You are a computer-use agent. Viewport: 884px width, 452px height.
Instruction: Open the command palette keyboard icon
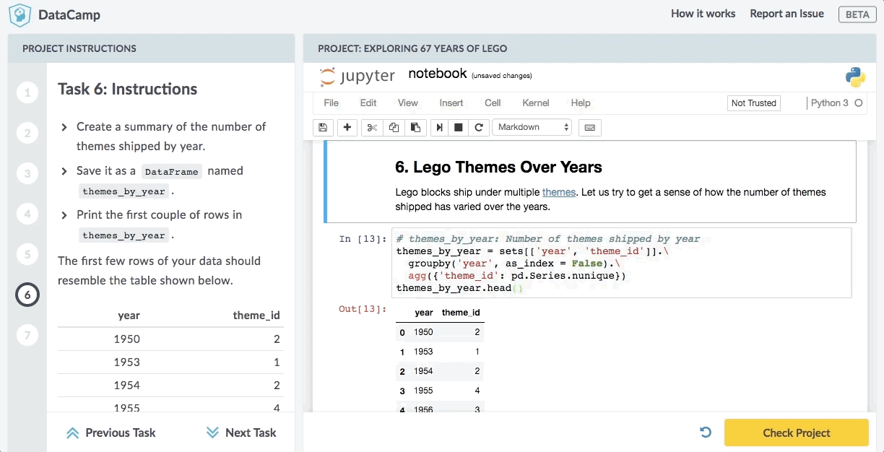(589, 127)
